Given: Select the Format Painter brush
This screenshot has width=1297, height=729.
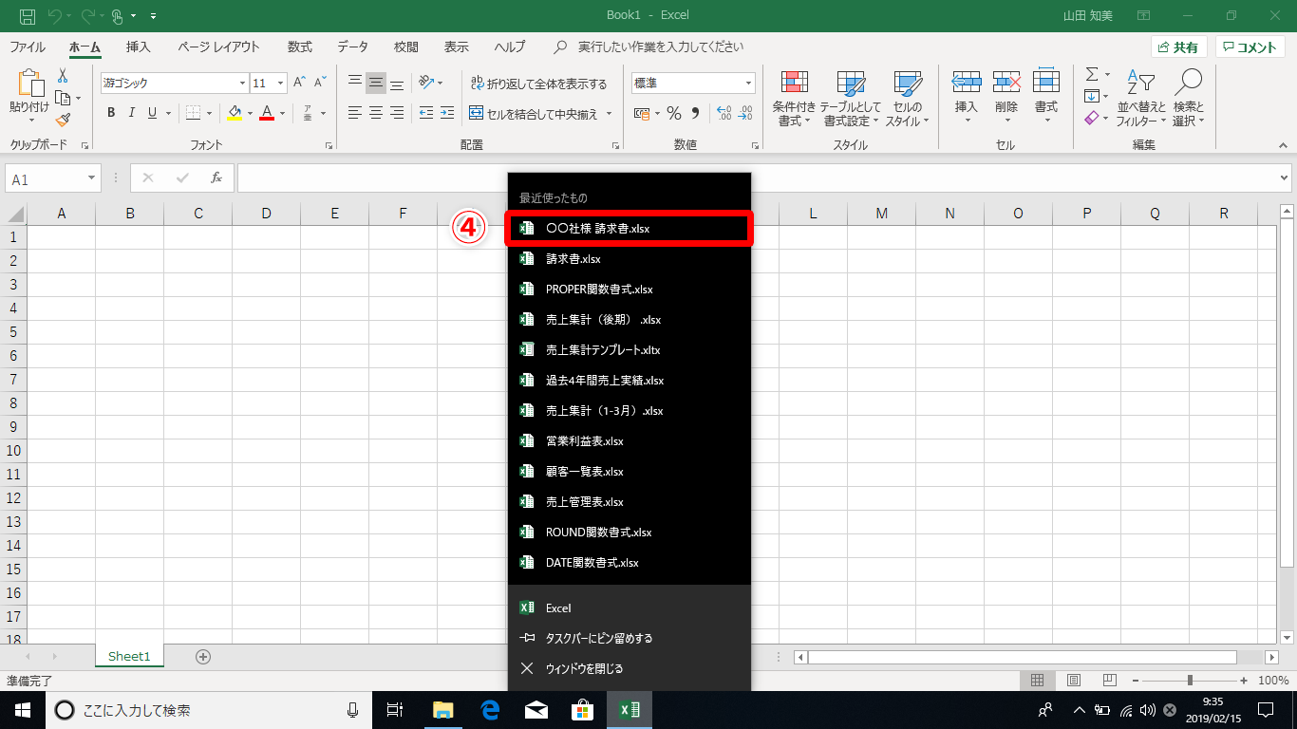Looking at the screenshot, I should pyautogui.click(x=64, y=120).
